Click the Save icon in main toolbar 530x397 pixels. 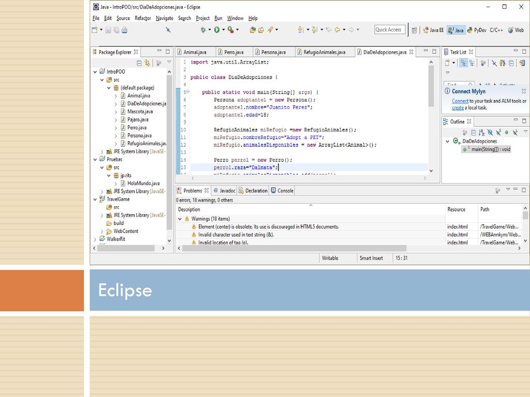tap(108, 30)
